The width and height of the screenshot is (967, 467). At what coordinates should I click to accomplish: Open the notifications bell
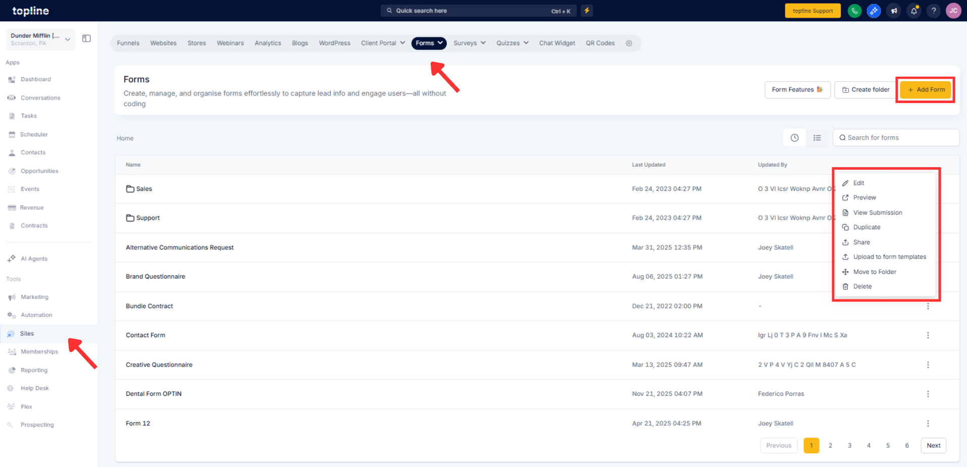tap(914, 11)
